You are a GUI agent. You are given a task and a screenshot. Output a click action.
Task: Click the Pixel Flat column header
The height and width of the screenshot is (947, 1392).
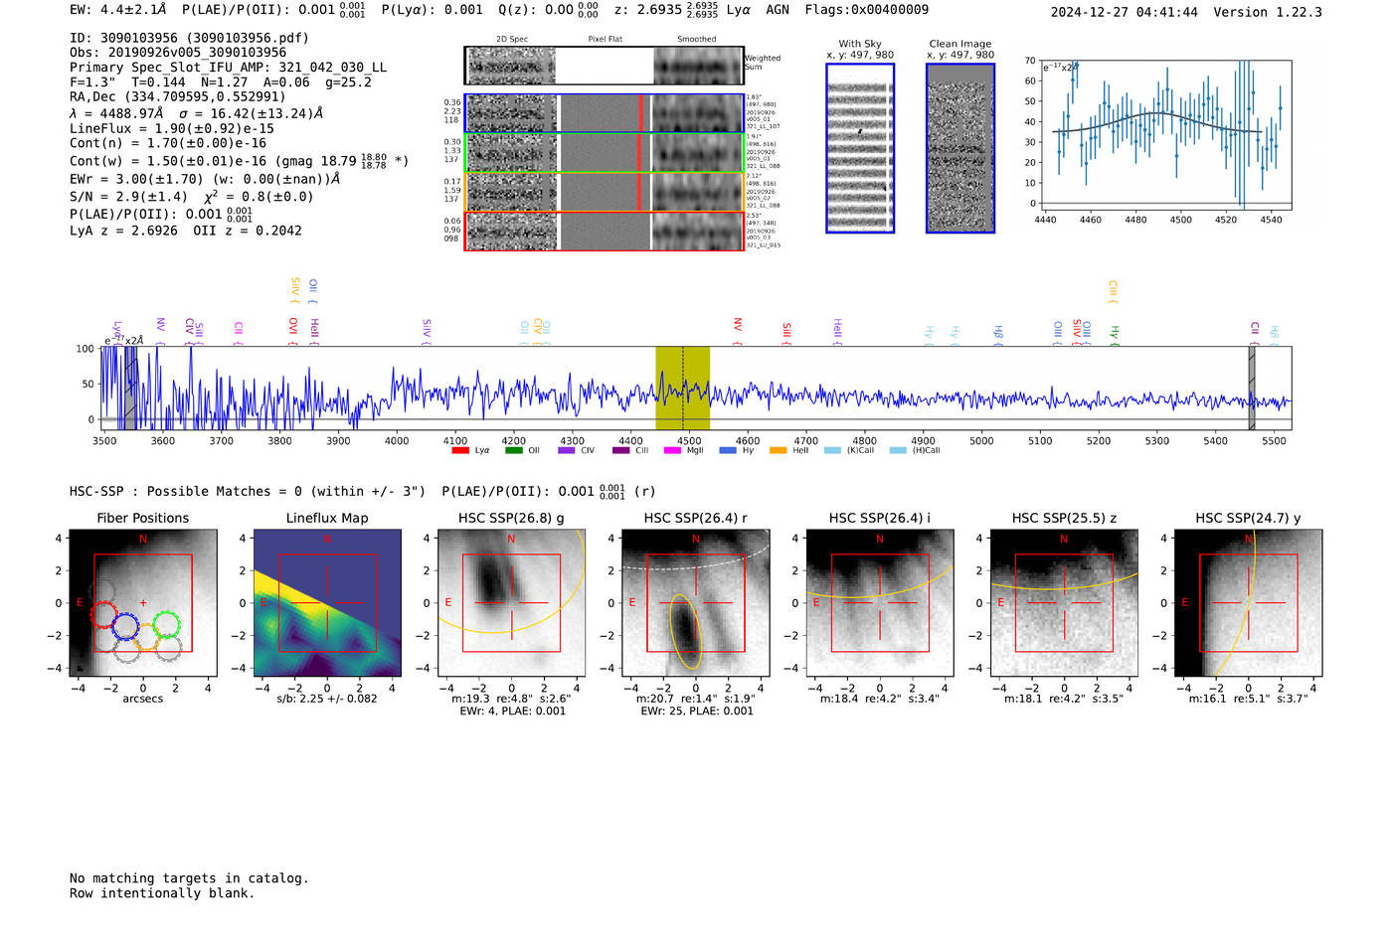[x=605, y=39]
